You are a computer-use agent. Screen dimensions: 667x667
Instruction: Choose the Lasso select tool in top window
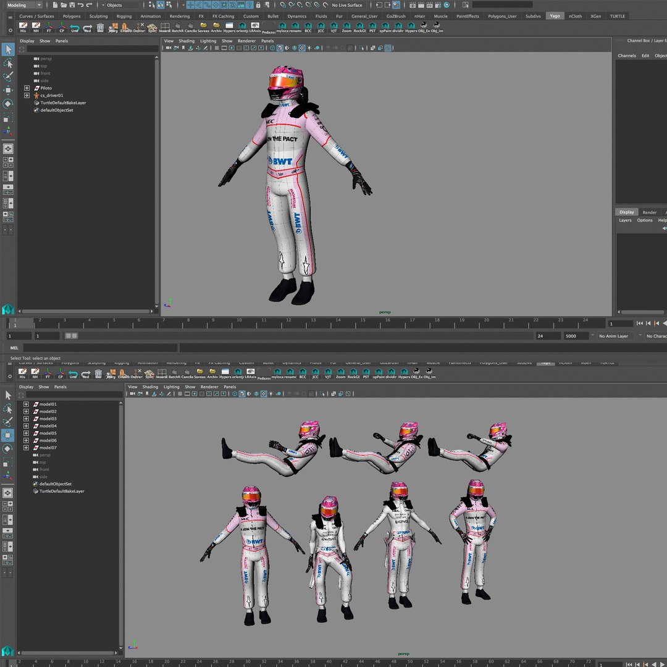[x=8, y=64]
